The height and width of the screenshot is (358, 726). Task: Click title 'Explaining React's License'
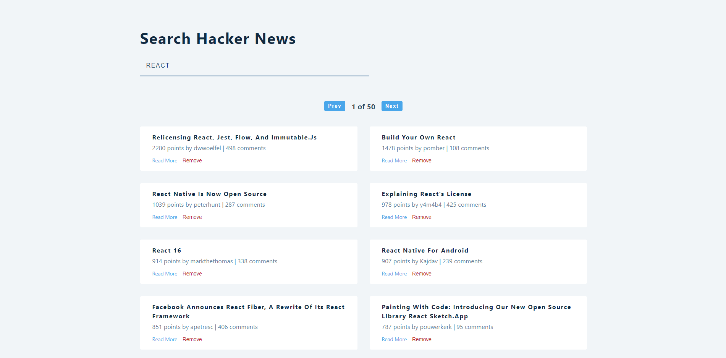coord(427,194)
